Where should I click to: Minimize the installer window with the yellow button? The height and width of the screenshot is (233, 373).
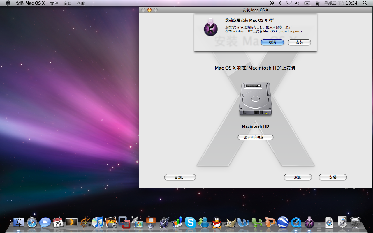(x=149, y=10)
